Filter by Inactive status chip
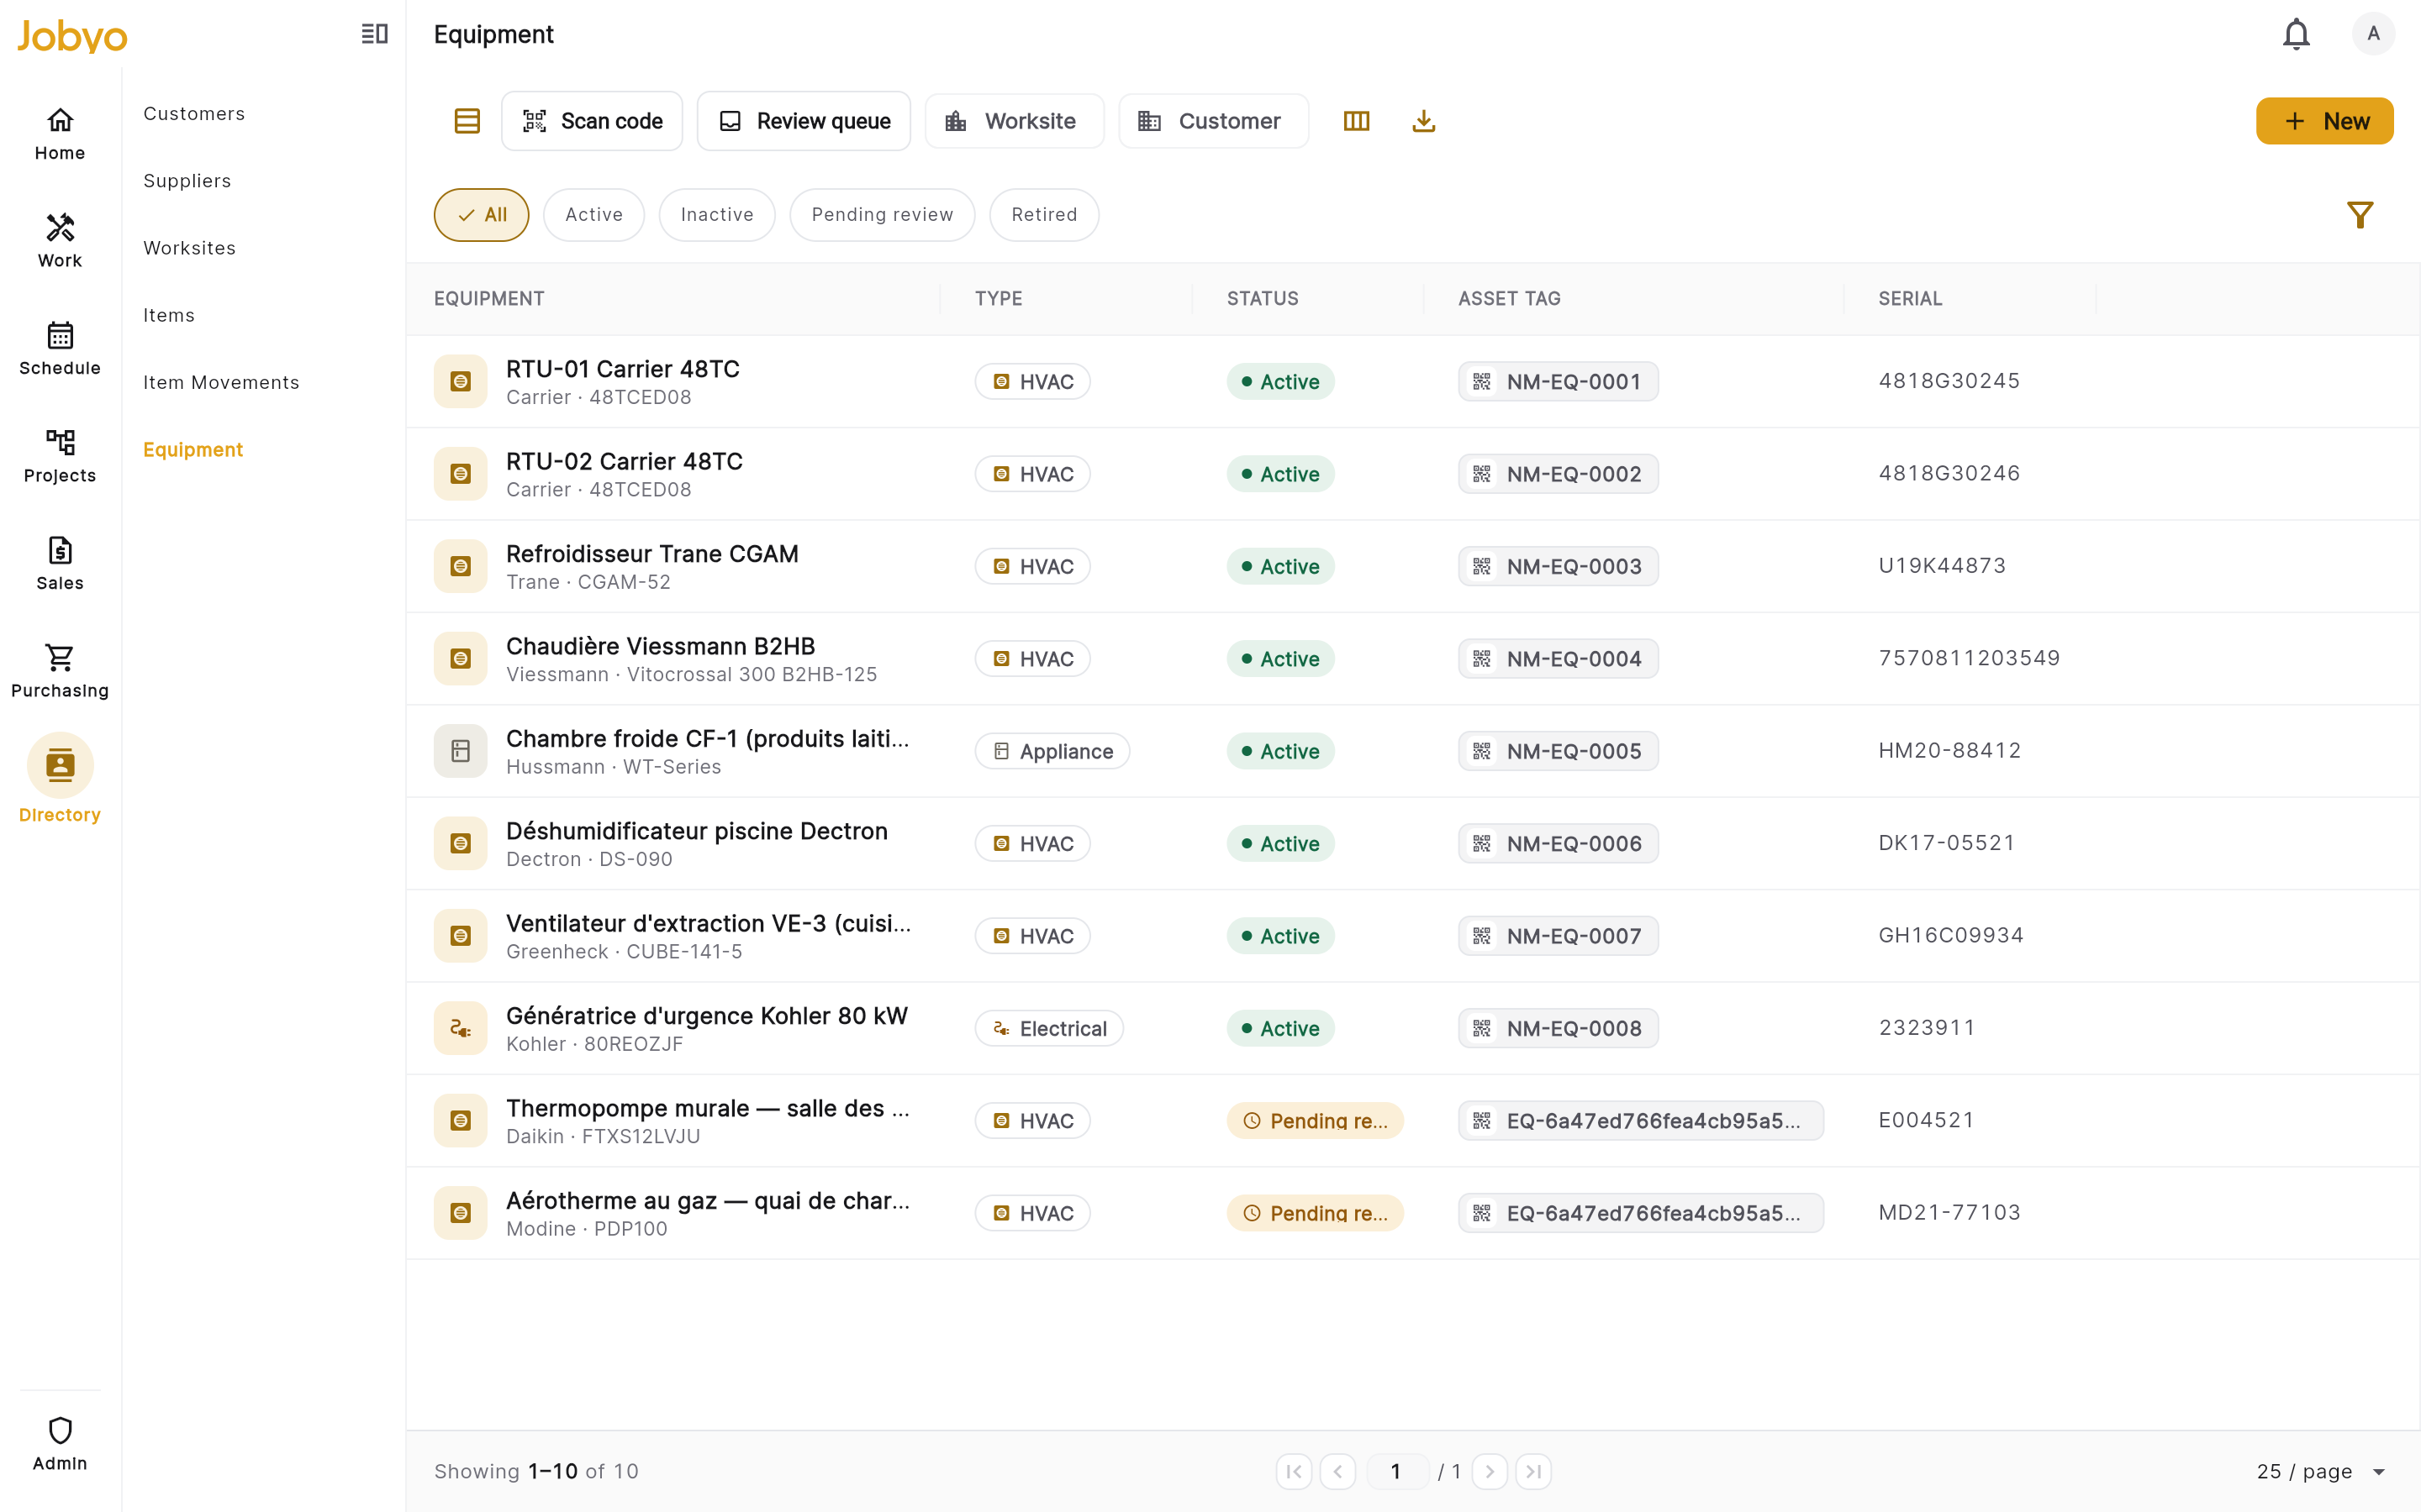2421x1512 pixels. pyautogui.click(x=717, y=215)
